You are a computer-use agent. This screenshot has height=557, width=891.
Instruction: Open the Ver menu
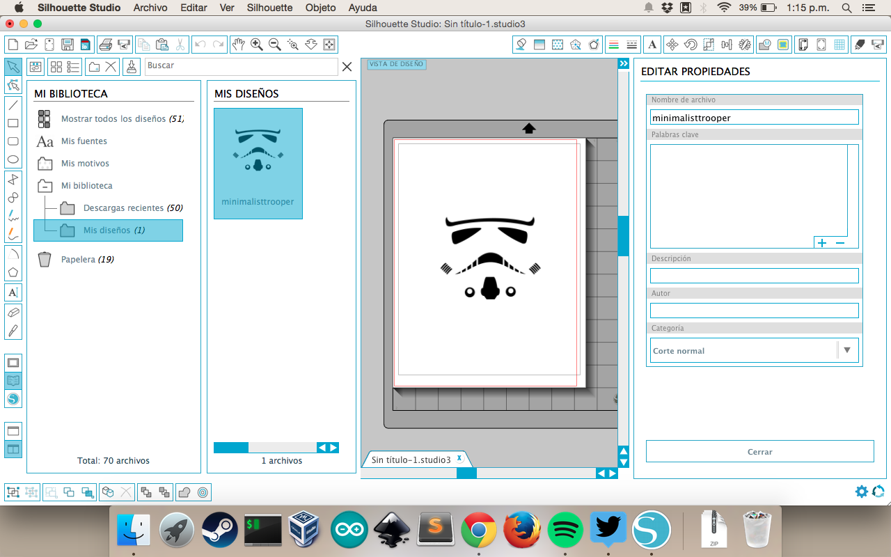(x=227, y=8)
